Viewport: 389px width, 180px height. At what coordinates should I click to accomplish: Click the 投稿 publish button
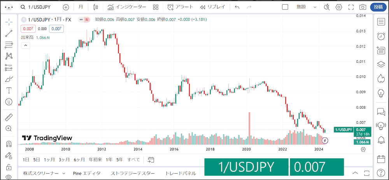[x=378, y=7]
